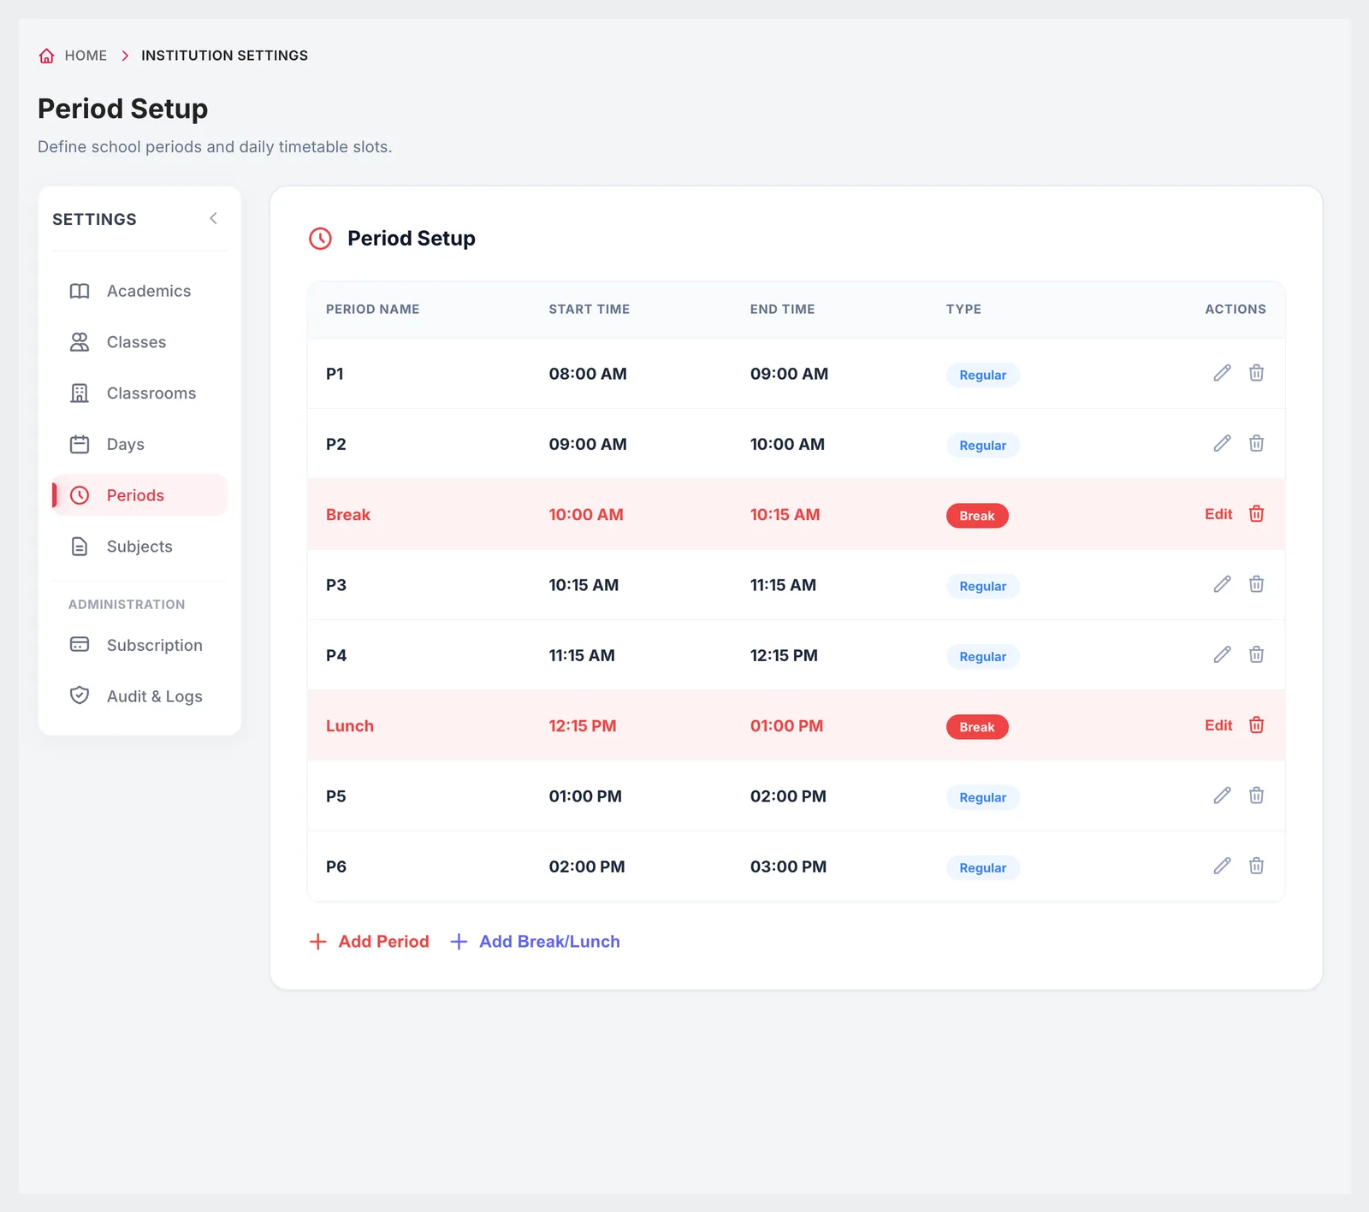Trash the P4 period row
The width and height of the screenshot is (1369, 1212).
tap(1256, 654)
